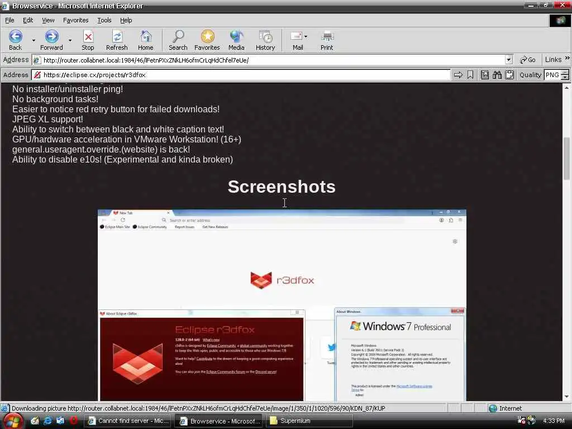Launch Internet Explorer from quick launch
Image resolution: width=572 pixels, height=429 pixels.
click(47, 421)
